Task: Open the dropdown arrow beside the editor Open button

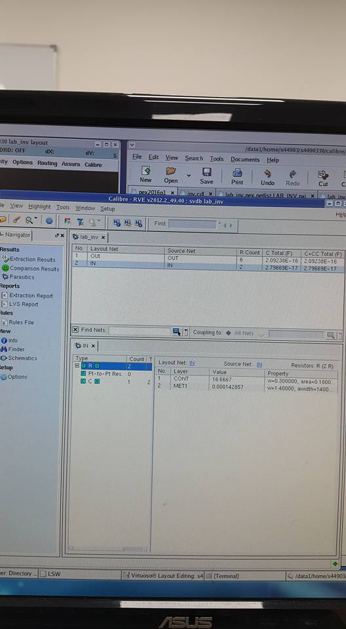Action: pos(189,176)
